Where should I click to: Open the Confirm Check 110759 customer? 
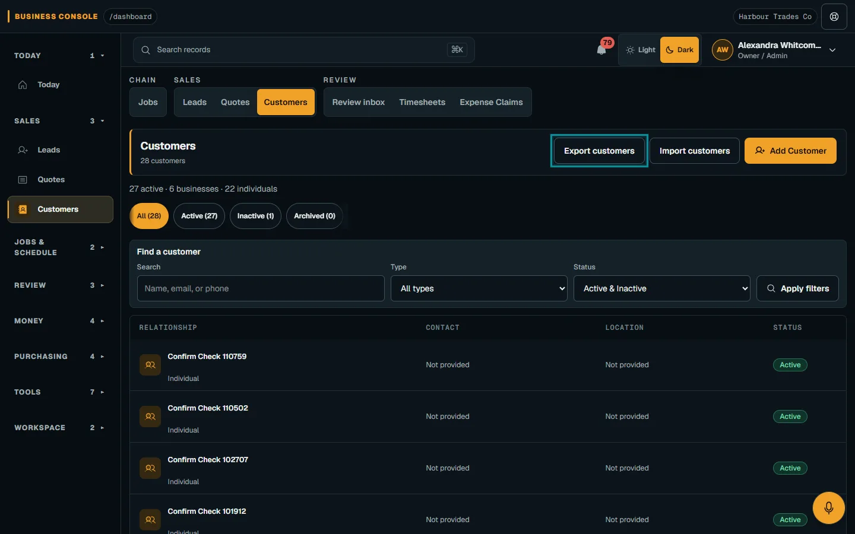pyautogui.click(x=207, y=357)
